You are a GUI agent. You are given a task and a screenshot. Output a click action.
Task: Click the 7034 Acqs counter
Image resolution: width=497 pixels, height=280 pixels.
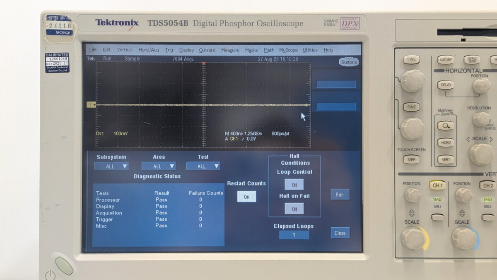coord(183,59)
